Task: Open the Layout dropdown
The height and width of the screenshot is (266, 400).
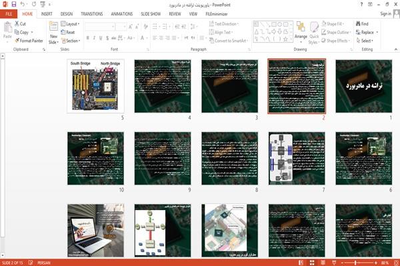Action: click(x=70, y=24)
